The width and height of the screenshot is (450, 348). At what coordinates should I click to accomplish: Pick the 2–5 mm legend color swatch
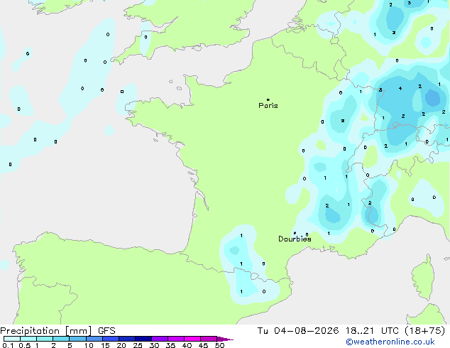click(61, 339)
